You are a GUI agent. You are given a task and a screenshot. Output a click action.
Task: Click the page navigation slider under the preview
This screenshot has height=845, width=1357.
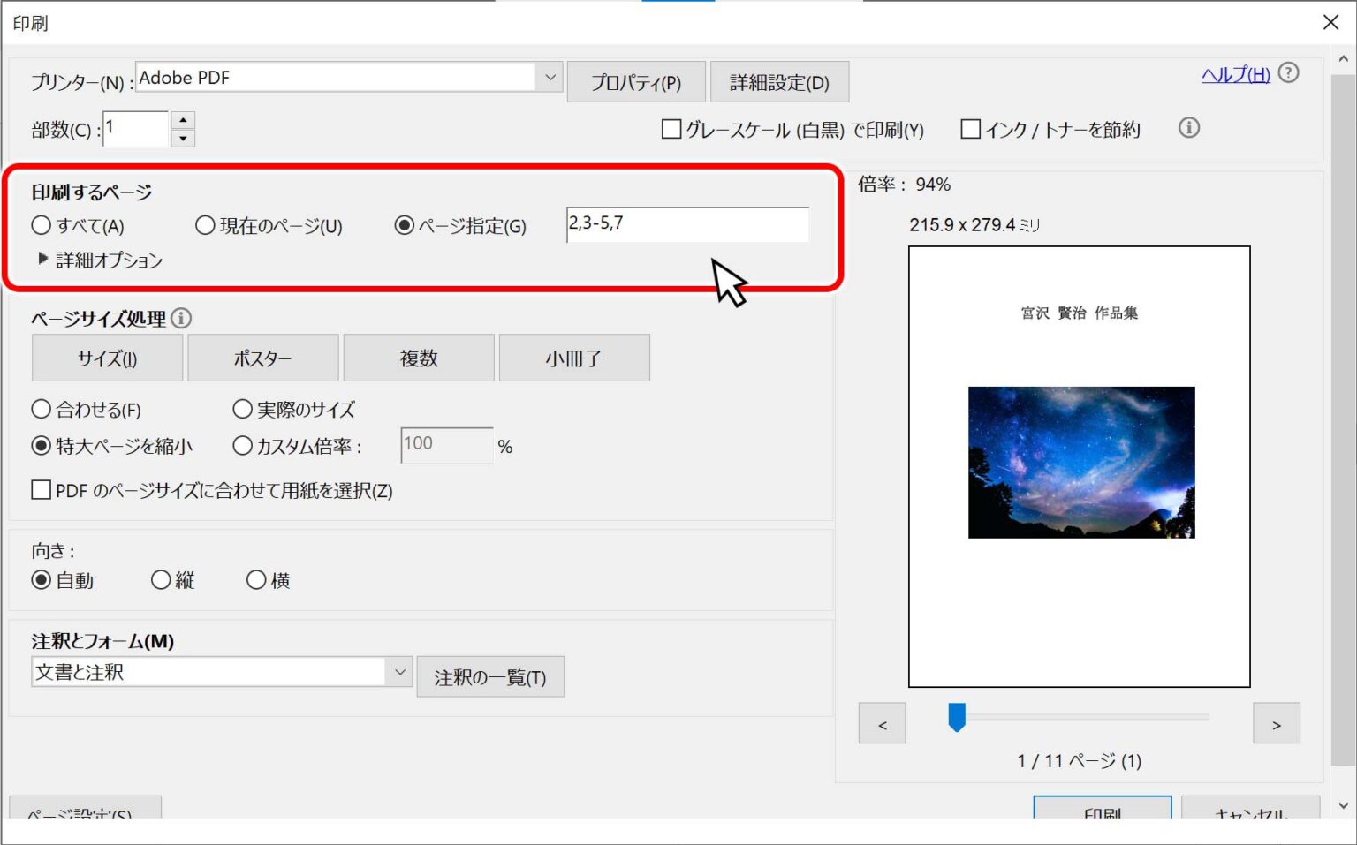point(957,717)
